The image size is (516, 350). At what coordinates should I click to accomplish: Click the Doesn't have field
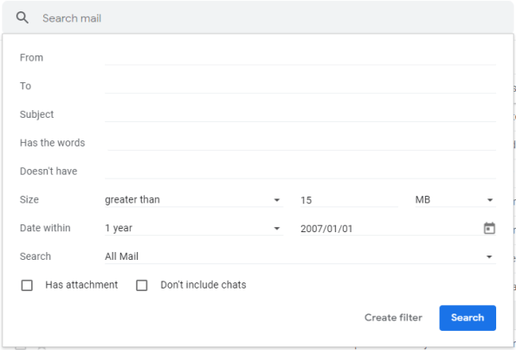pos(300,172)
